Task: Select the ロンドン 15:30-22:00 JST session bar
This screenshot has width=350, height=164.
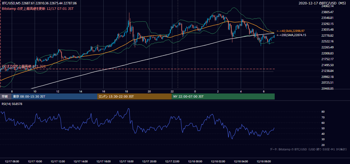Action: pos(134,96)
